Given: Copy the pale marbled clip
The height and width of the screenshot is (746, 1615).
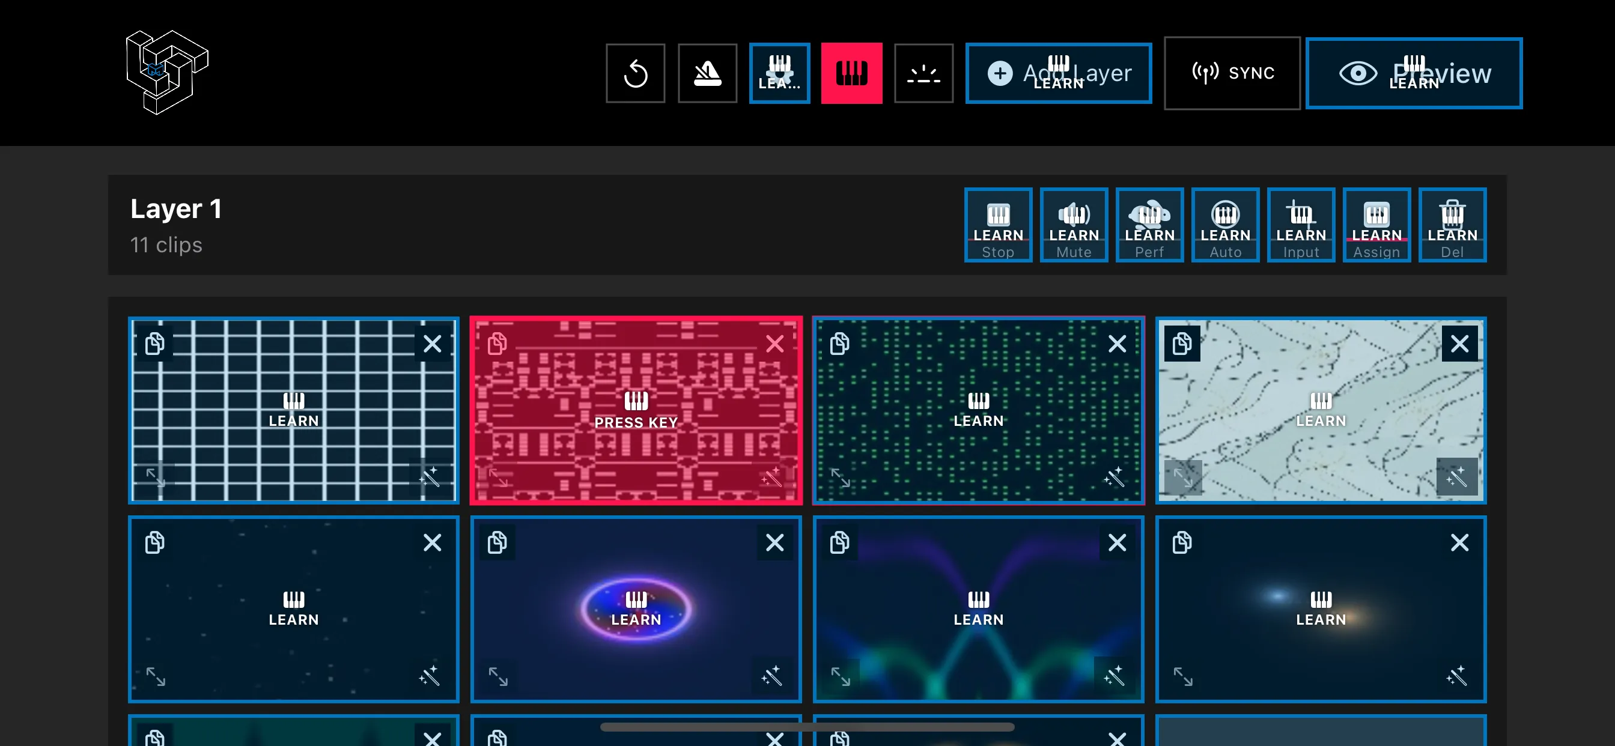Looking at the screenshot, I should coord(1182,344).
